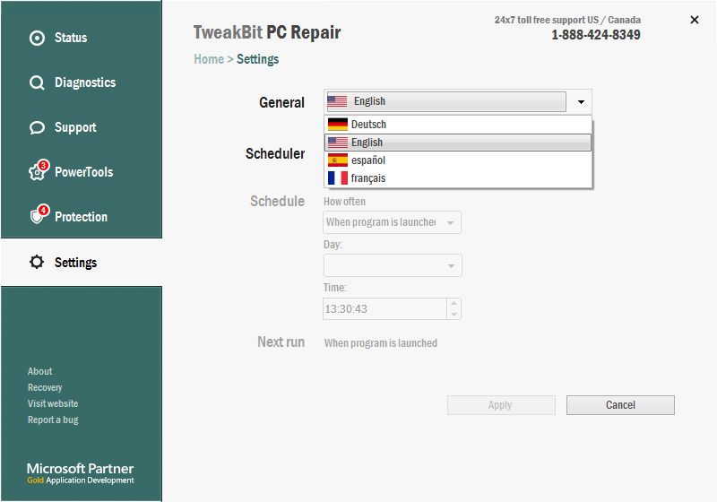Choose English from language list
Viewport: 717px width, 502px height.
(458, 143)
